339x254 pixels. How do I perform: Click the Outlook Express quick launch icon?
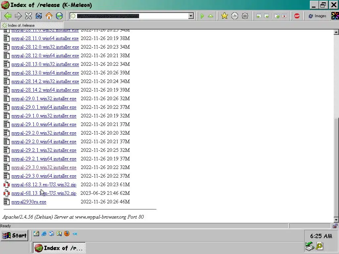(51, 234)
